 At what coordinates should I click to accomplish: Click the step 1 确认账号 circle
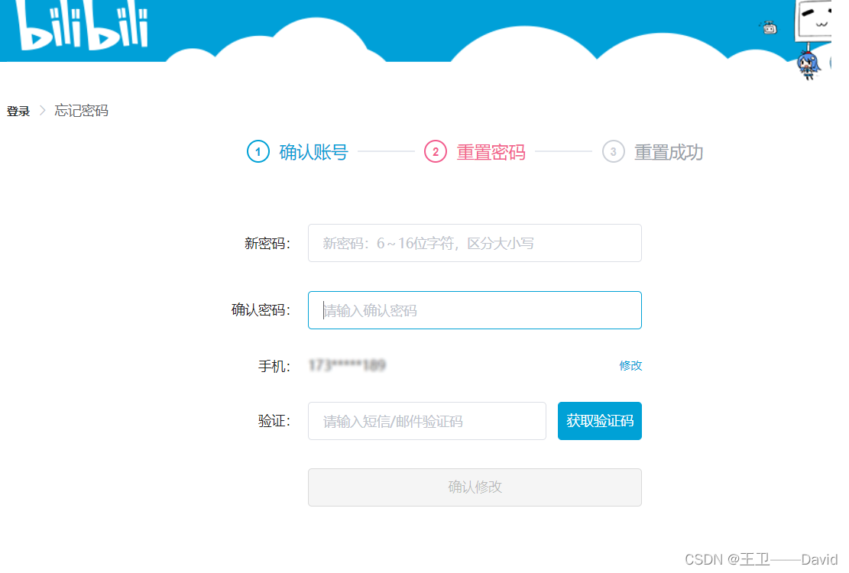pyautogui.click(x=257, y=152)
